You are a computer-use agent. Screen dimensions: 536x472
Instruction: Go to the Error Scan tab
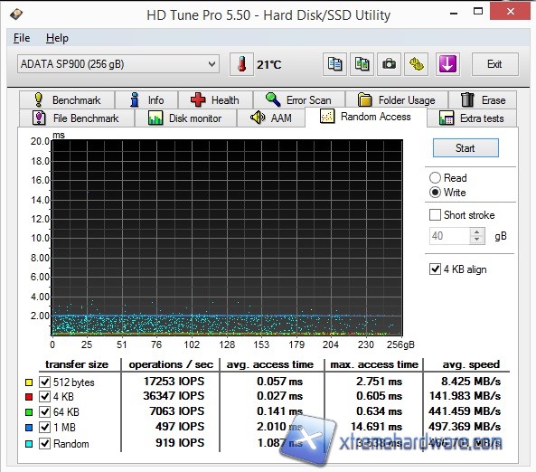click(x=299, y=99)
